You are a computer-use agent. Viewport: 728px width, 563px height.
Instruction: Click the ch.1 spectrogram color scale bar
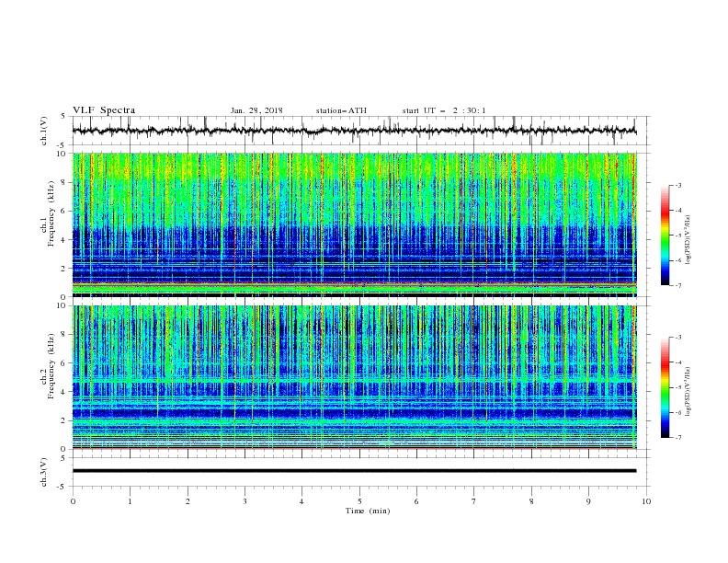[x=665, y=236]
